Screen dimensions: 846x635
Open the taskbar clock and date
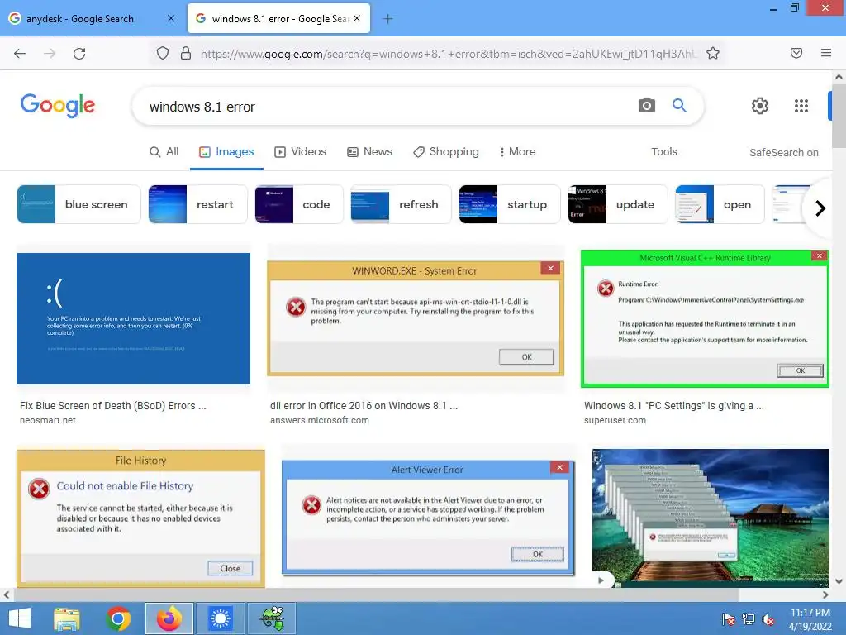click(x=810, y=619)
